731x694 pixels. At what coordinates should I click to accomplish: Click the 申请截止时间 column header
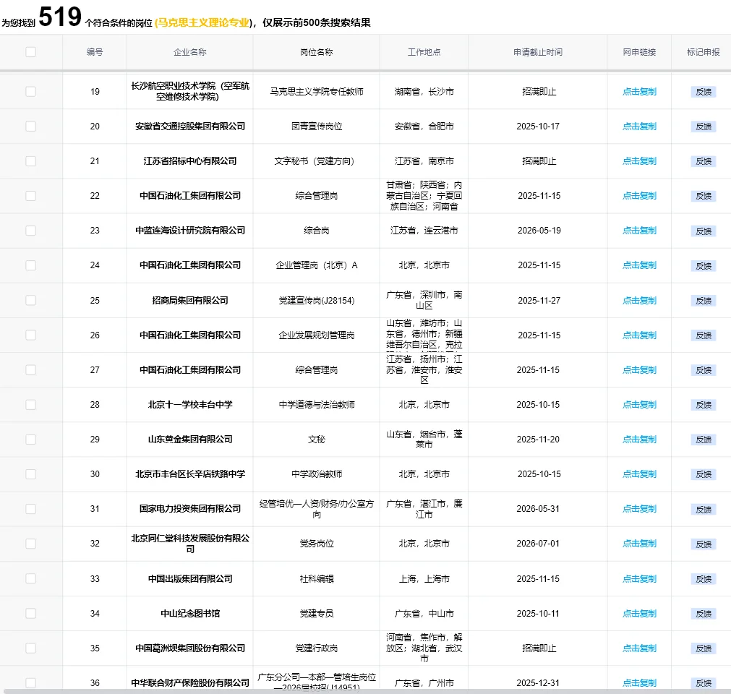(x=538, y=52)
